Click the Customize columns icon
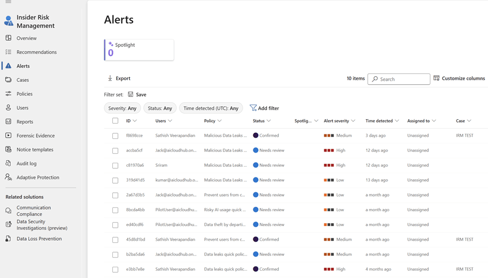 pos(436,78)
